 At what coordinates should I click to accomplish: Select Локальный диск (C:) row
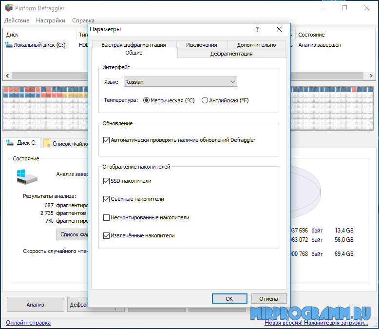(x=39, y=45)
